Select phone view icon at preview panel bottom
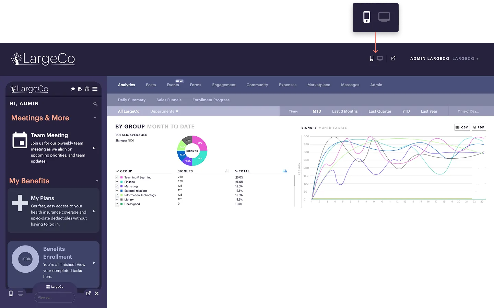494x308 pixels. 11,293
